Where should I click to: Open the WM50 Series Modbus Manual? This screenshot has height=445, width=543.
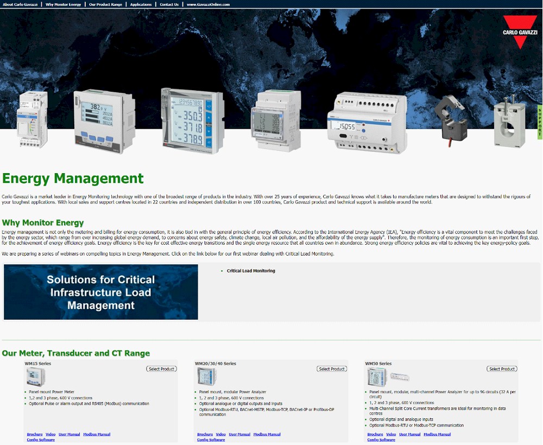(437, 434)
